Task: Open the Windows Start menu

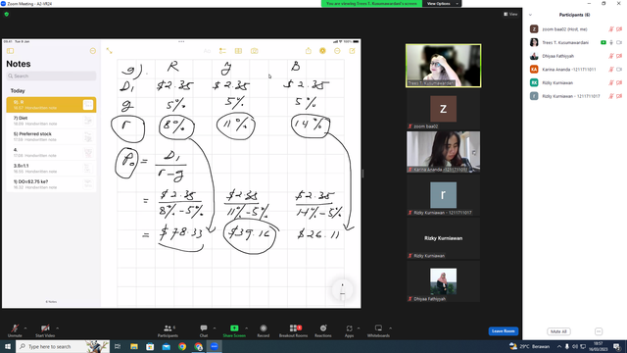Action: point(8,346)
